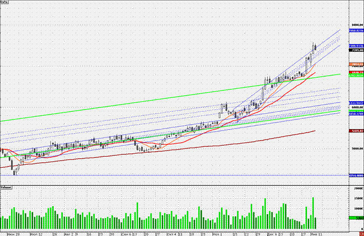Click the Volume pane label
This screenshot has height=236, width=364.
click(x=6, y=187)
